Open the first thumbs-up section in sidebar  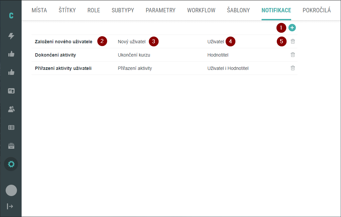click(x=11, y=53)
